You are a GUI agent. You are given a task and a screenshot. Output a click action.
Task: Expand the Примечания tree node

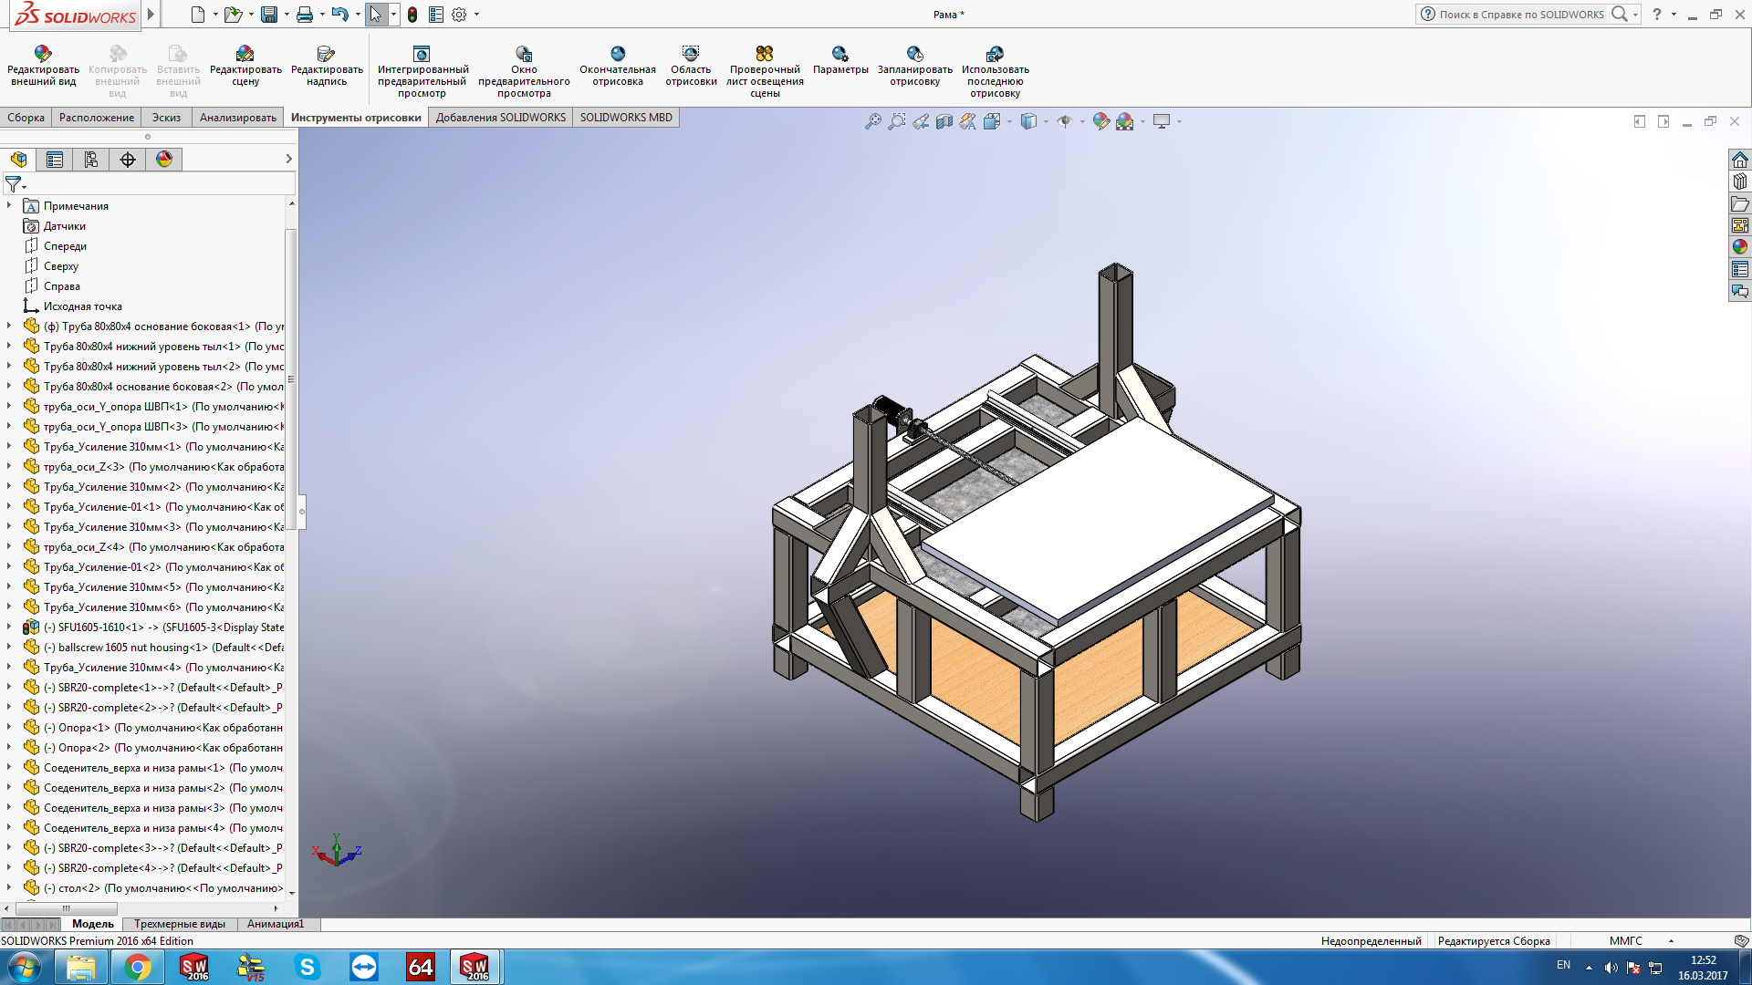tap(9, 206)
